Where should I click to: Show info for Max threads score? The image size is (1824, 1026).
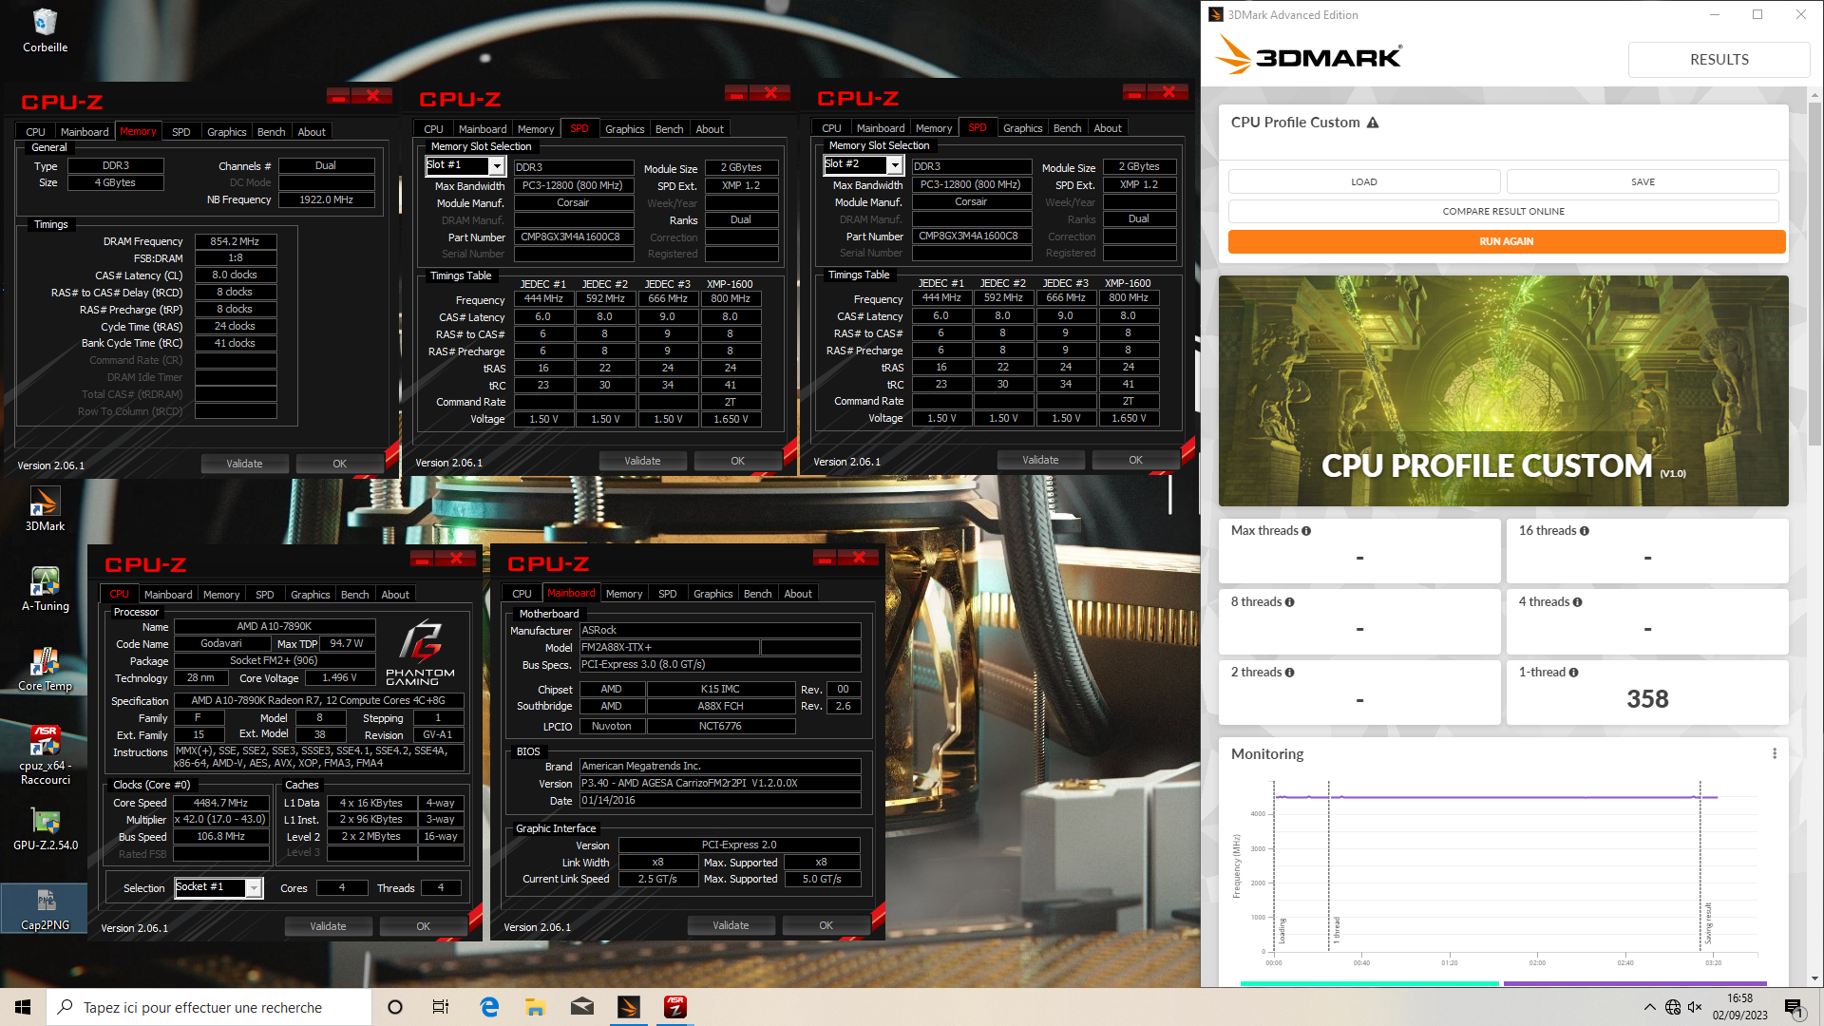[x=1306, y=531]
